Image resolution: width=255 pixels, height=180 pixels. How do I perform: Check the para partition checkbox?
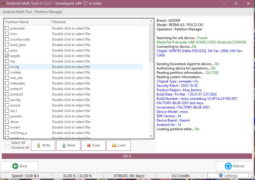[7, 50]
